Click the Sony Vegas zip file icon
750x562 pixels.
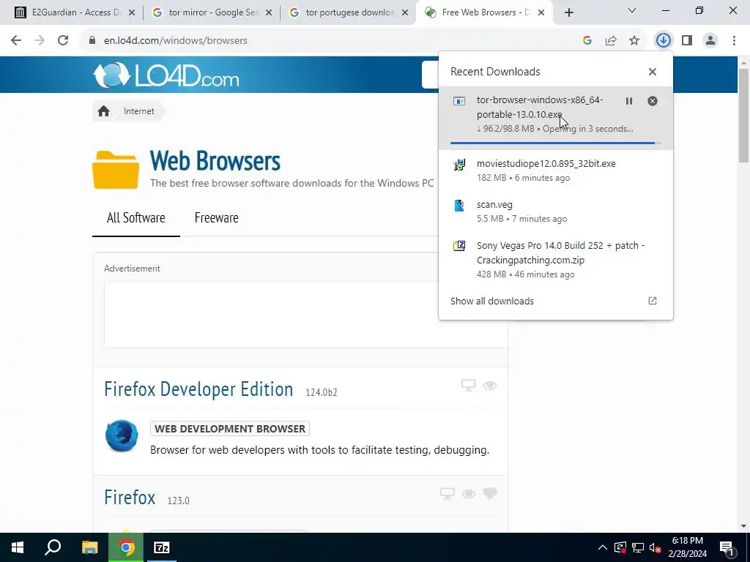[459, 246]
